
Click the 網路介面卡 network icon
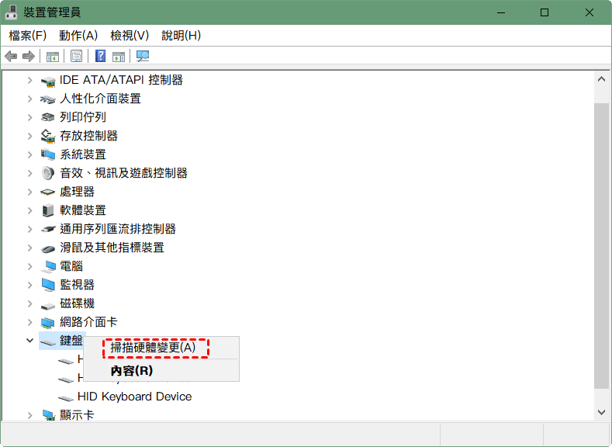click(x=48, y=323)
